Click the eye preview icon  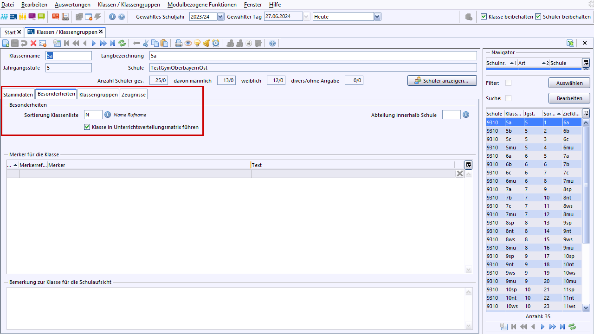(x=188, y=43)
